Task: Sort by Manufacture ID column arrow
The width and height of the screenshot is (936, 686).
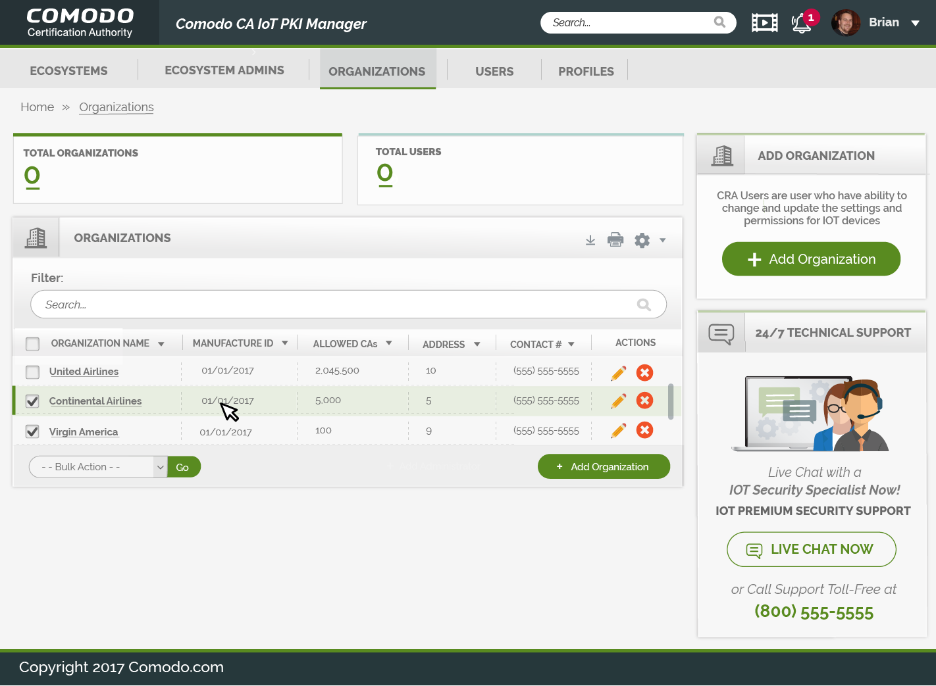Action: point(285,343)
